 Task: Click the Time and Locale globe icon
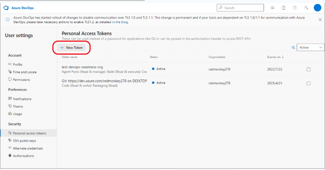pyautogui.click(x=10, y=72)
